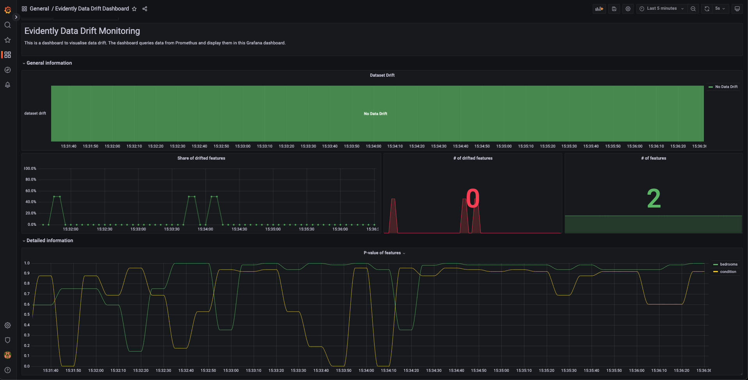Click the red 0 drifted features value
The image size is (748, 380).
point(473,198)
